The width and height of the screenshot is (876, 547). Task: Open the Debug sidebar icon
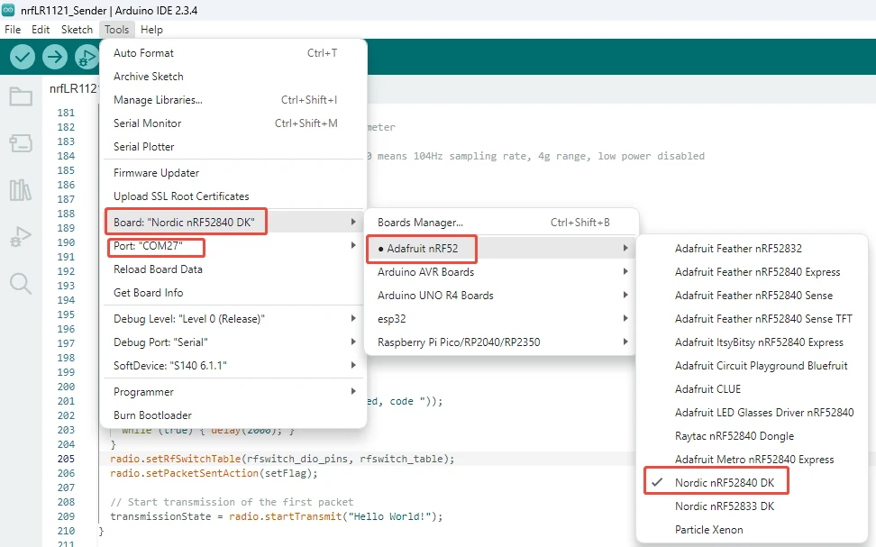pyautogui.click(x=20, y=238)
